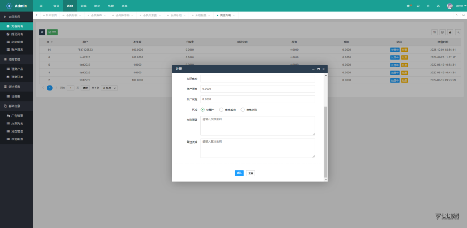Select the 审核成功 status radio button
This screenshot has height=228, width=467.
click(221, 109)
